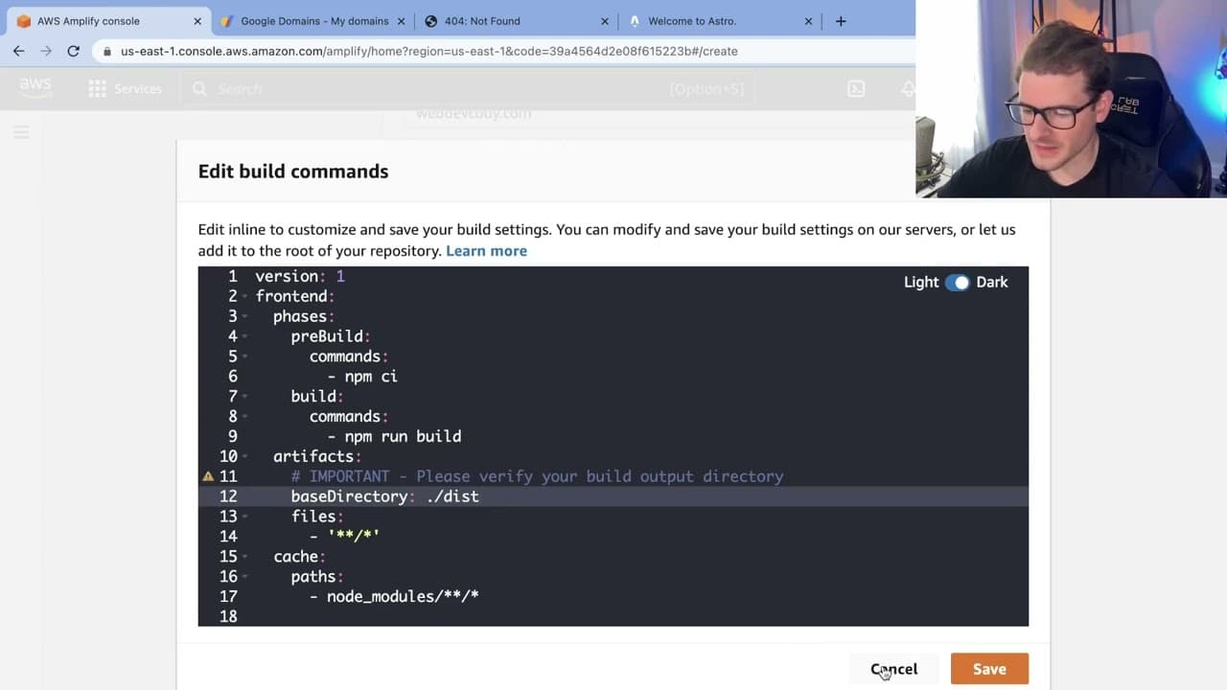1227x690 pixels.
Task: Toggle the Light/Dark editor theme switch
Action: (x=957, y=283)
